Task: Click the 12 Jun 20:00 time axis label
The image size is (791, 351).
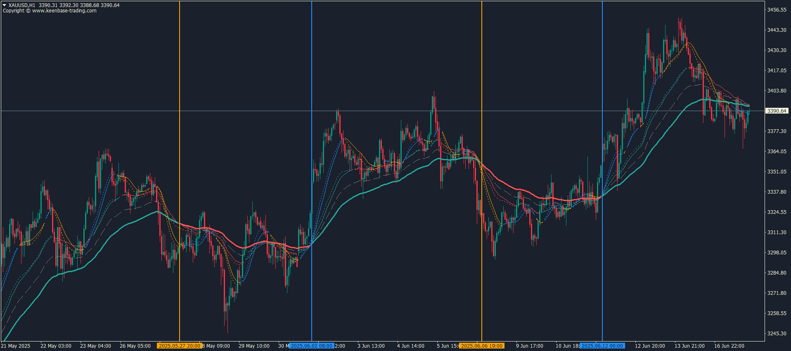Action: (650, 346)
